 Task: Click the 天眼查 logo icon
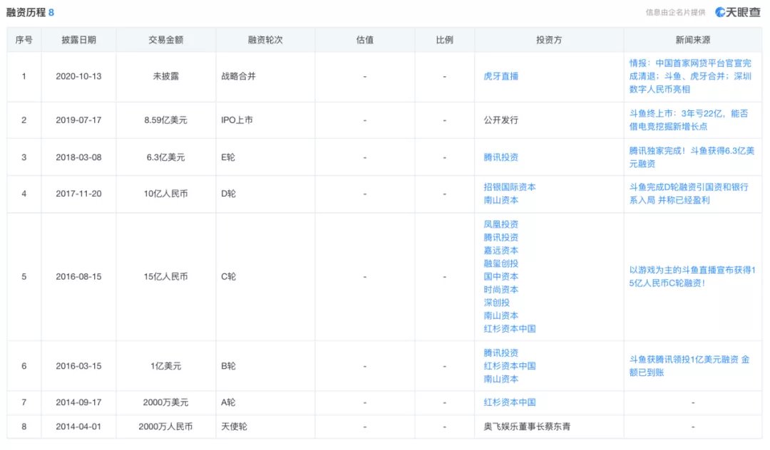click(x=737, y=12)
